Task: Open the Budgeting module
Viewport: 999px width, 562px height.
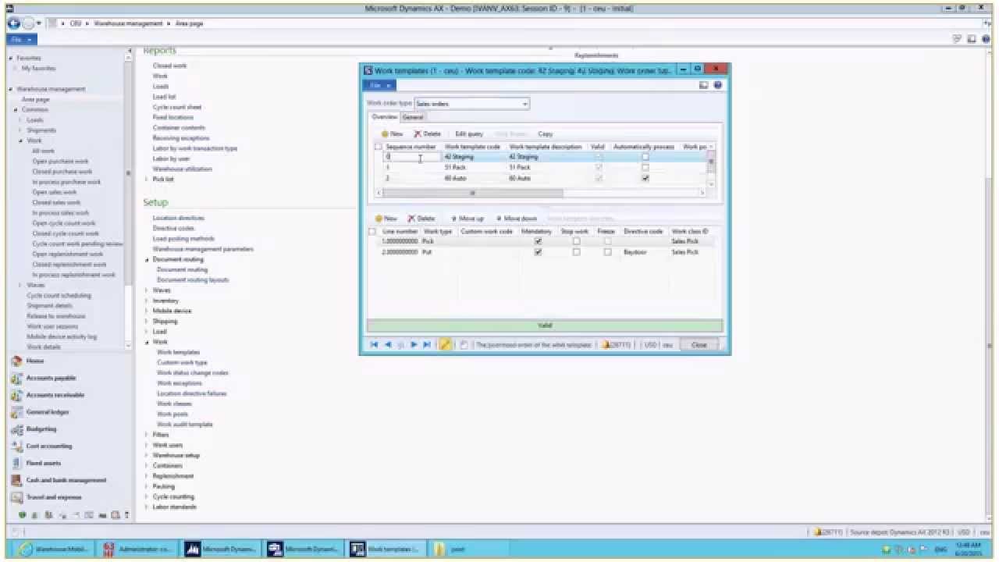Action: 41,429
